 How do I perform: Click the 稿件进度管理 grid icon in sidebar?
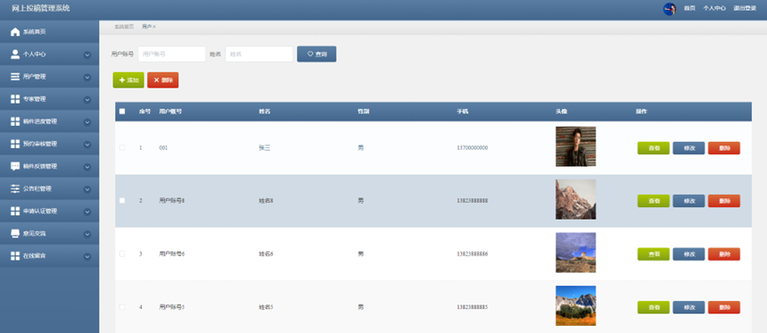point(15,121)
